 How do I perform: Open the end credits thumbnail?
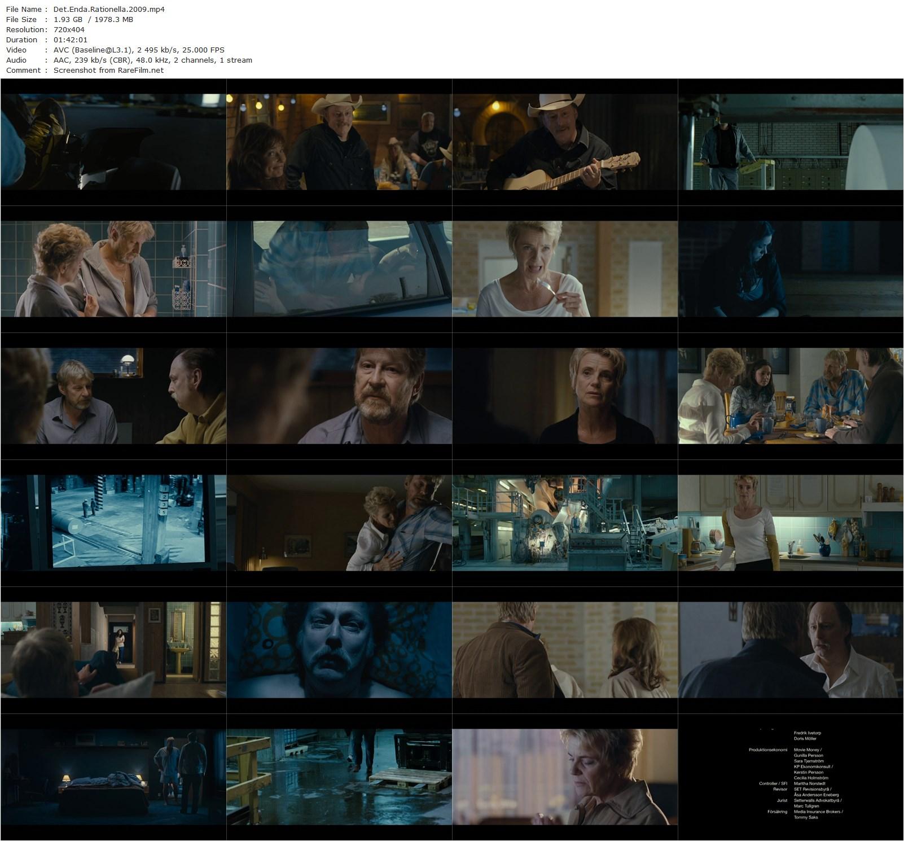790,777
